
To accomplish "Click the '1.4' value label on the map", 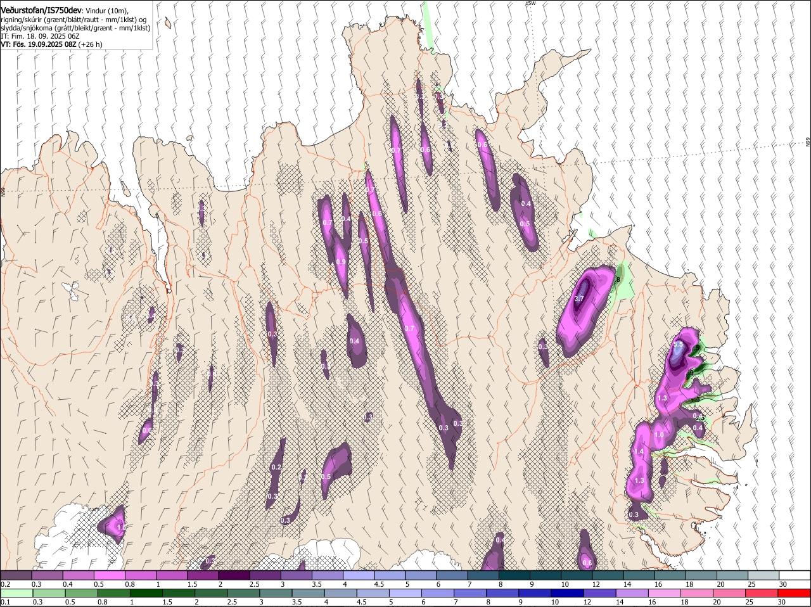I will [x=639, y=451].
